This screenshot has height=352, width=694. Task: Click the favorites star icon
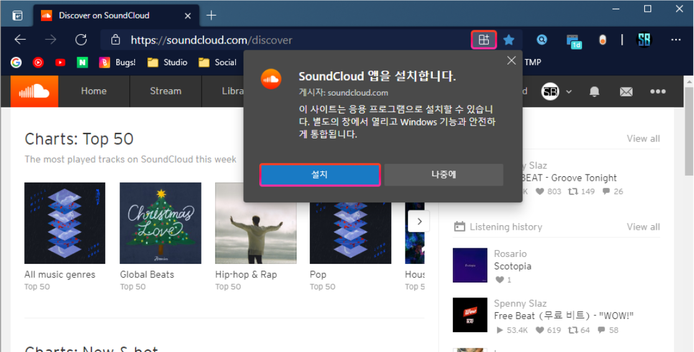tap(509, 40)
